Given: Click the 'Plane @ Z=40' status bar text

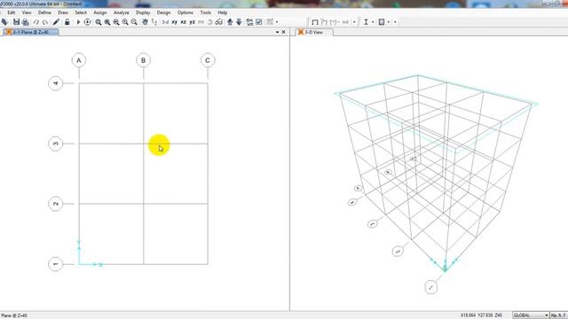Looking at the screenshot, I should [x=14, y=315].
